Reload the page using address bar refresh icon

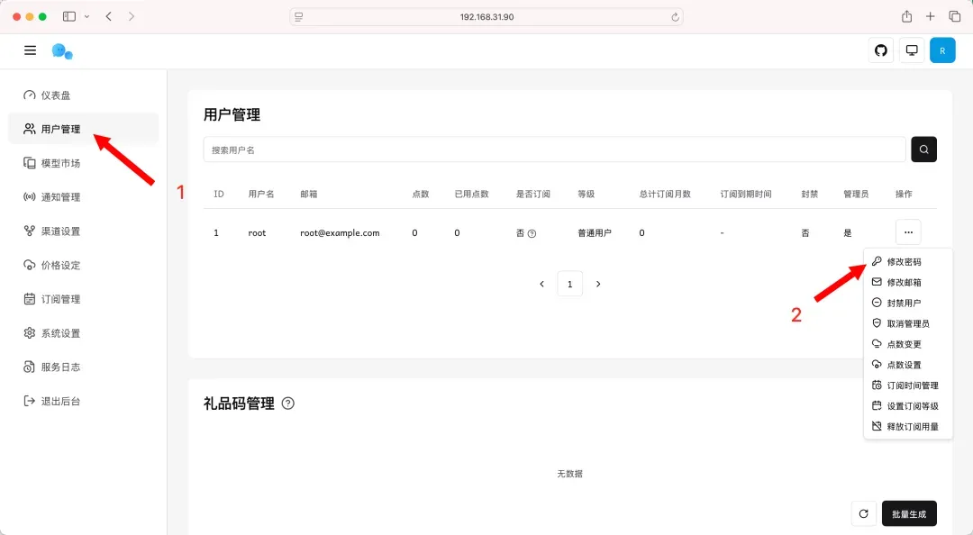675,17
